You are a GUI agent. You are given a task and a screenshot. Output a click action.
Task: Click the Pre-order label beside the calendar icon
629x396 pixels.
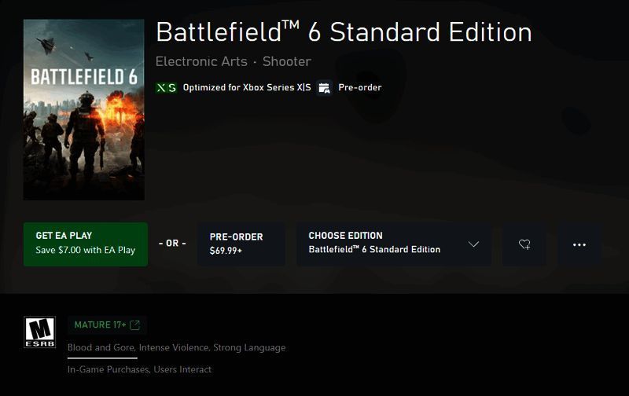coord(359,88)
